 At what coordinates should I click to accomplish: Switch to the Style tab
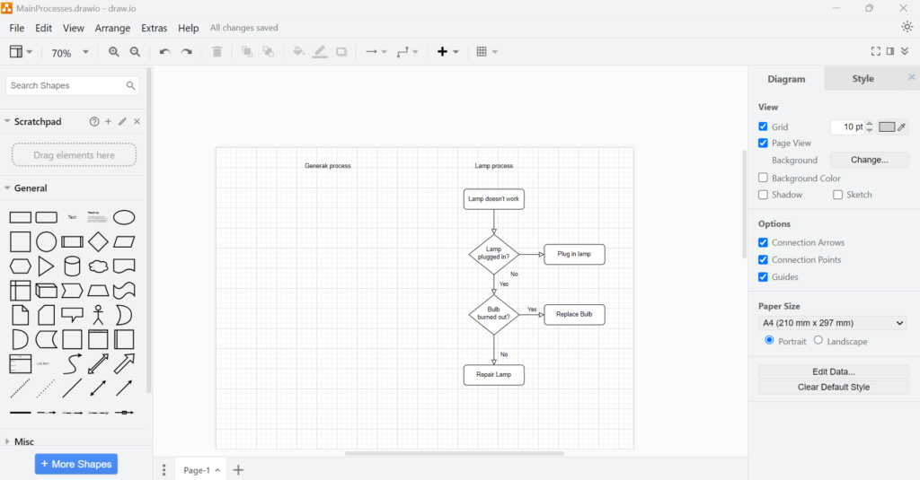pyautogui.click(x=862, y=79)
